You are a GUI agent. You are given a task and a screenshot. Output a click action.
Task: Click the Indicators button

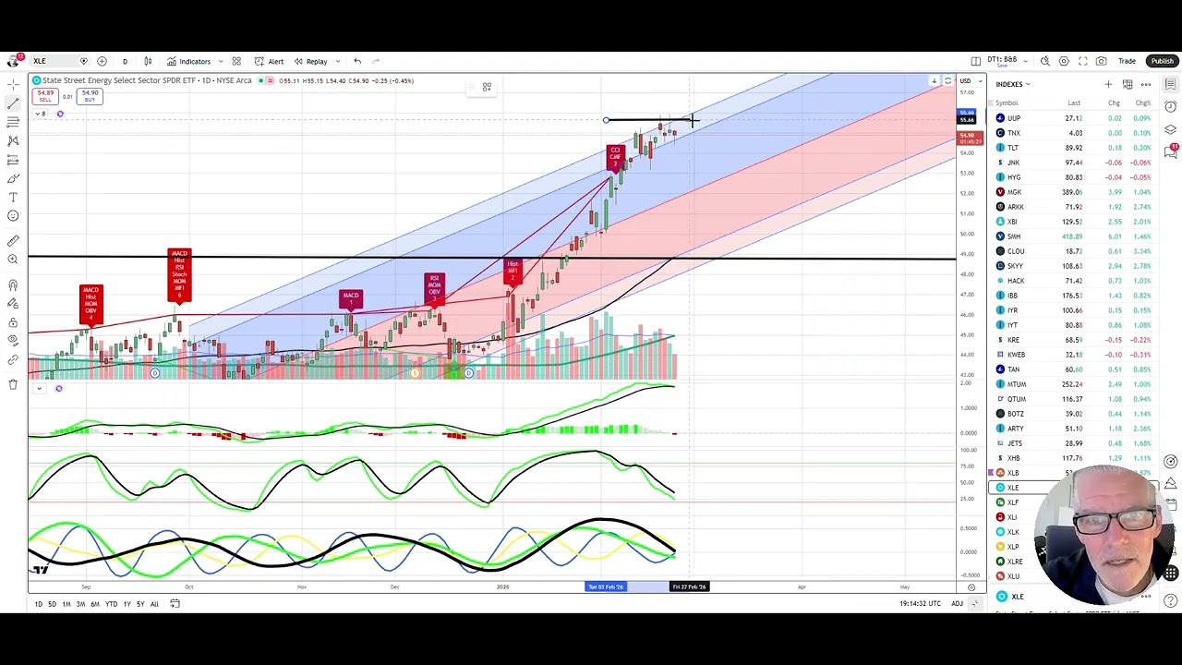point(189,61)
